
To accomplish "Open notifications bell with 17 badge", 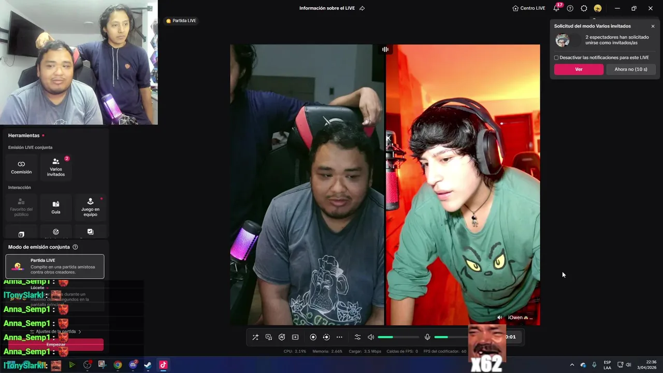I will [x=557, y=8].
